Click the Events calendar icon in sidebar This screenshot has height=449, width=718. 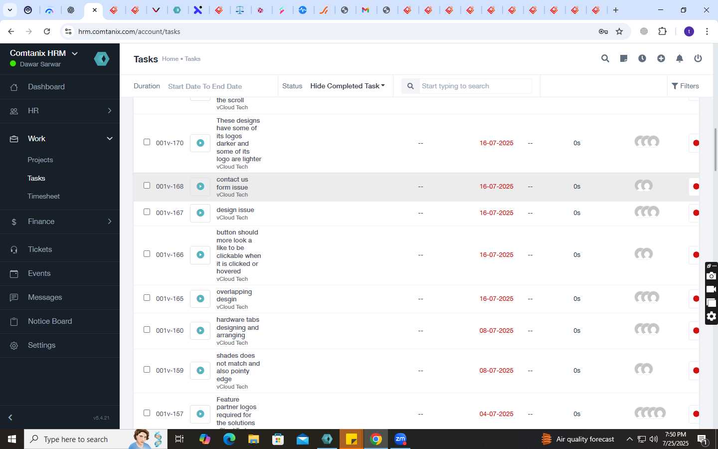(x=14, y=274)
